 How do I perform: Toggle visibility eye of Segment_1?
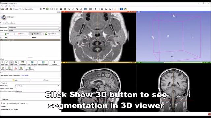1,40
